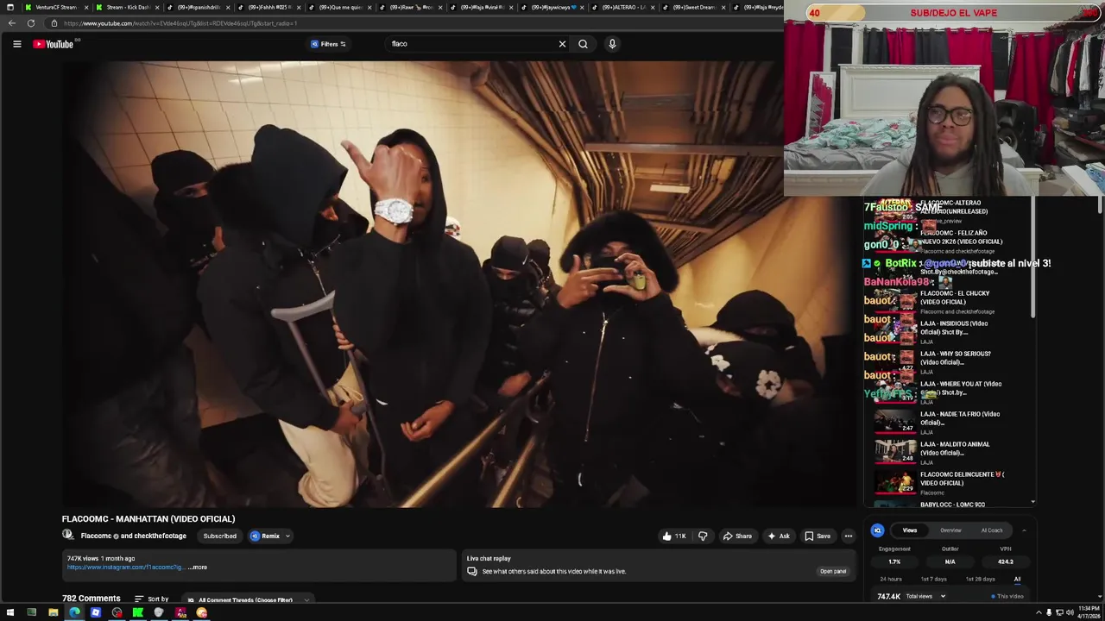Open the YouTube hamburger guide menu
This screenshot has width=1105, height=621.
point(16,44)
